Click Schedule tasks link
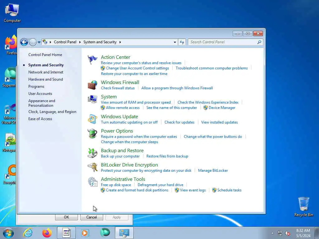 229,190
